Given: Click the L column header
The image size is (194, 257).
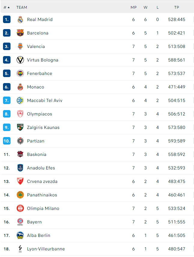Looking at the screenshot, I should (x=157, y=7).
